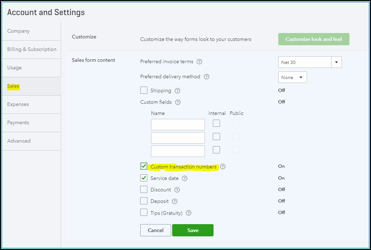
Task: Open the Net 30 invoice terms dropdown
Action: (x=336, y=62)
